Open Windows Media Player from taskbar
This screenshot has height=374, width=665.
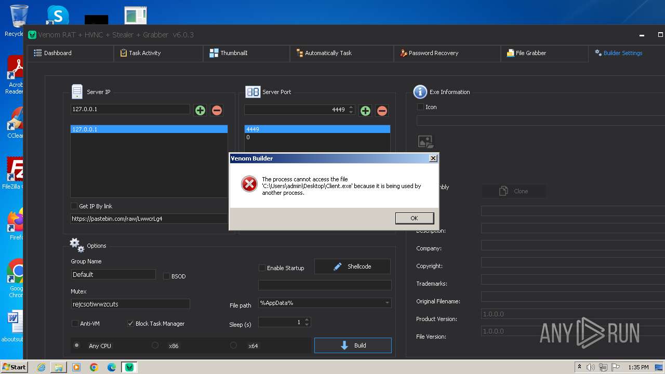(76, 367)
